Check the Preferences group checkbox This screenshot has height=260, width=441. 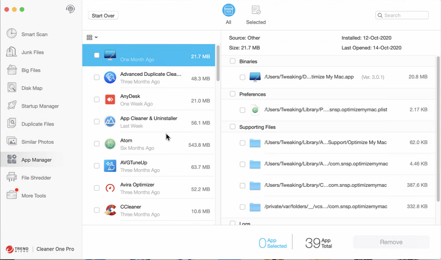click(232, 94)
